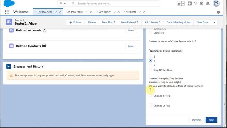Open the Related Contacts (0) heading
227x128 pixels.
tap(31, 46)
